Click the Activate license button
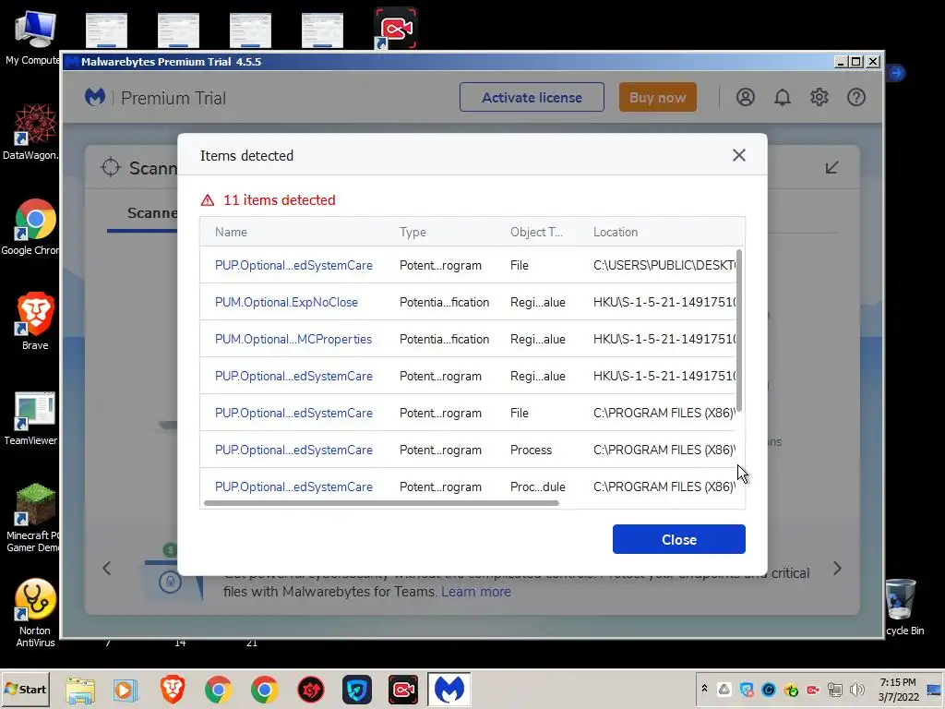Viewport: 945px width, 709px height. (532, 97)
